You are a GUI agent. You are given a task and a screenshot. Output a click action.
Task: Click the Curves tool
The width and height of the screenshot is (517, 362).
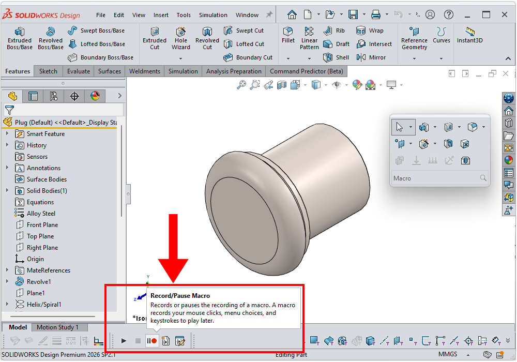click(x=441, y=35)
